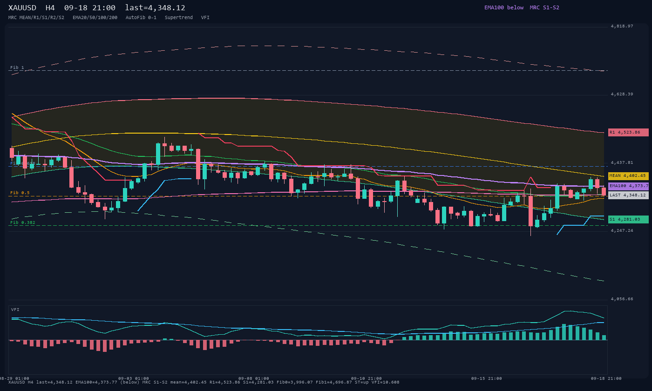Click the 09-08 01:00 time axis label
Image resolution: width=652 pixels, height=391 pixels.
click(254, 378)
